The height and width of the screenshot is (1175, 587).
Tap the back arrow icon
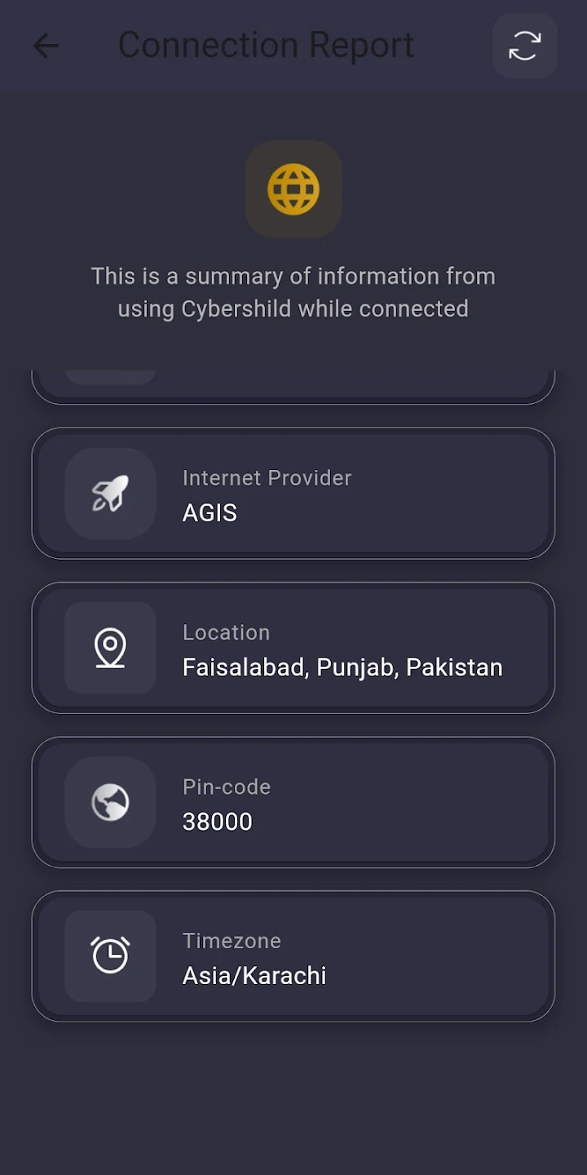click(x=46, y=45)
